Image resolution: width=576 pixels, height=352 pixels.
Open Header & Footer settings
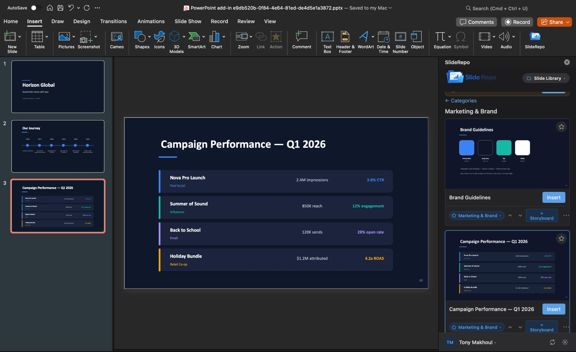(345, 37)
